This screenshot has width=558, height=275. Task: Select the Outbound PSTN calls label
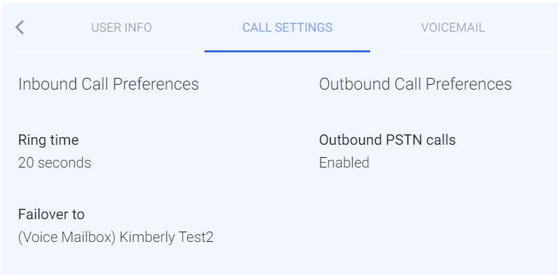coord(387,140)
